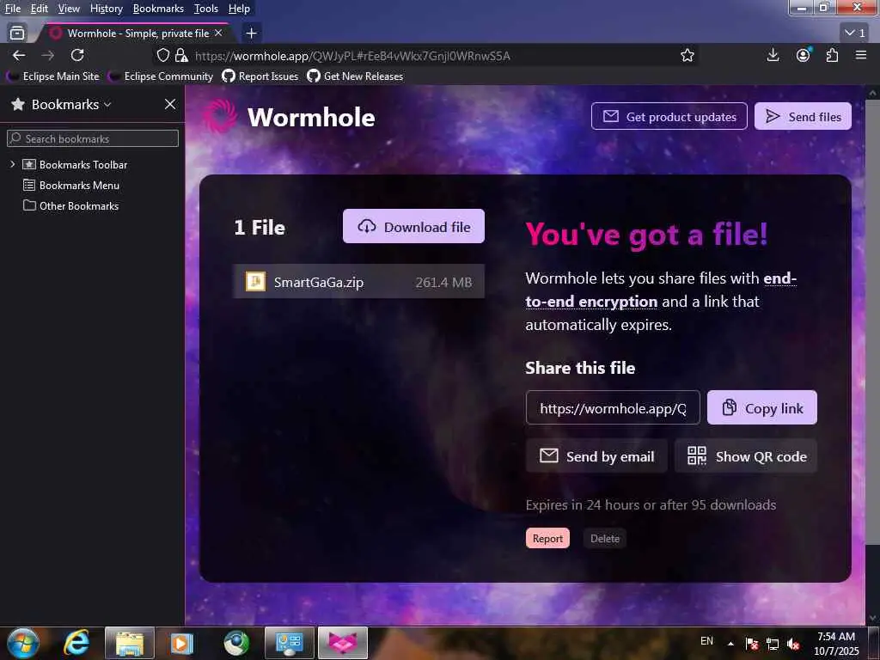Open the account profile icon
This screenshot has width=880, height=660.
click(x=804, y=55)
